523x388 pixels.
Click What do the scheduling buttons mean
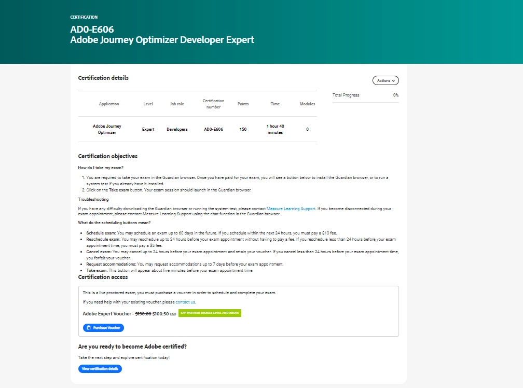(114, 223)
